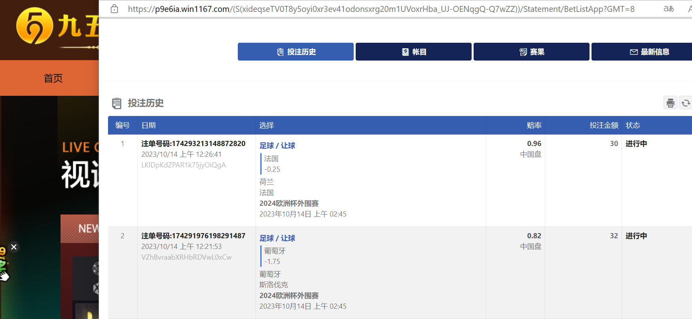Click 2024欧洲杯外围赛 in the 荷兰 vs 法国 bet
The height and width of the screenshot is (319, 692).
point(289,203)
